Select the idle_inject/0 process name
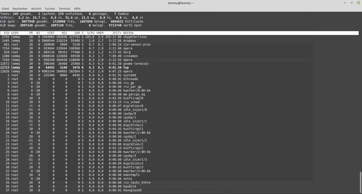The width and height of the screenshot is (362, 194). [x=135, y=110]
